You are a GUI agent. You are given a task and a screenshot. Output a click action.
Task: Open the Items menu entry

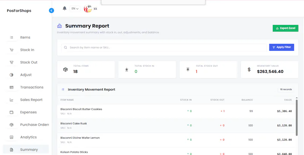pyautogui.click(x=26, y=38)
